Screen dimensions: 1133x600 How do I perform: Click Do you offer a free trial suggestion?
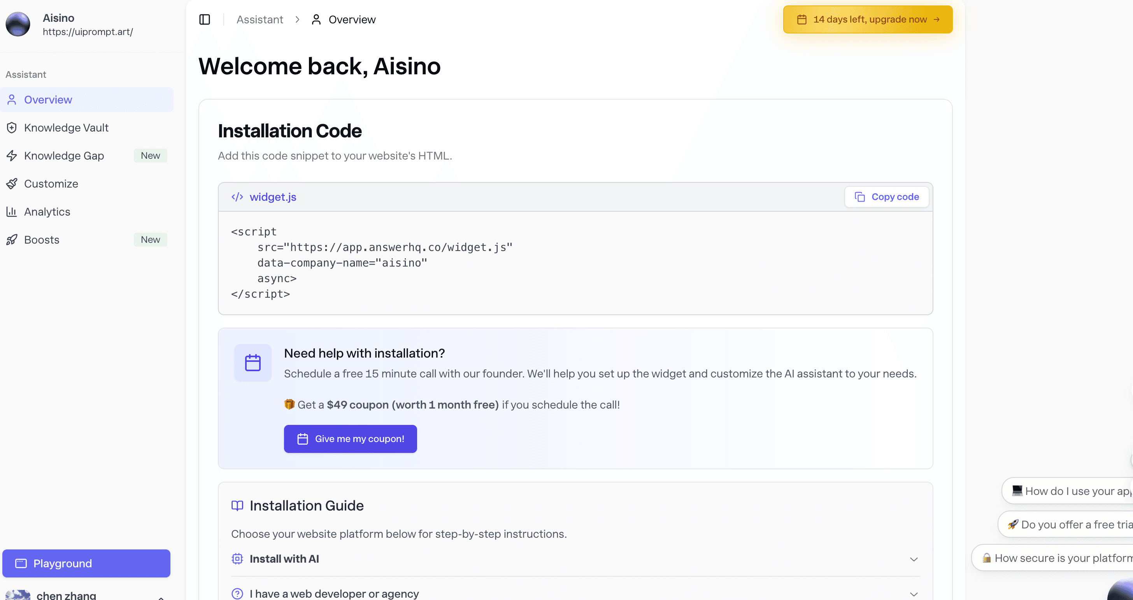pos(1066,525)
